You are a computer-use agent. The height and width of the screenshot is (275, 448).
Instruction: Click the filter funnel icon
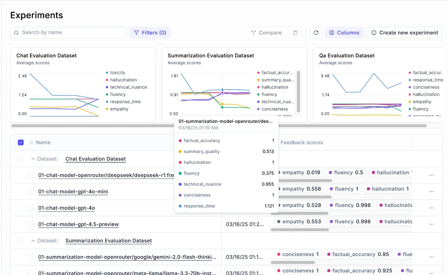[137, 33]
